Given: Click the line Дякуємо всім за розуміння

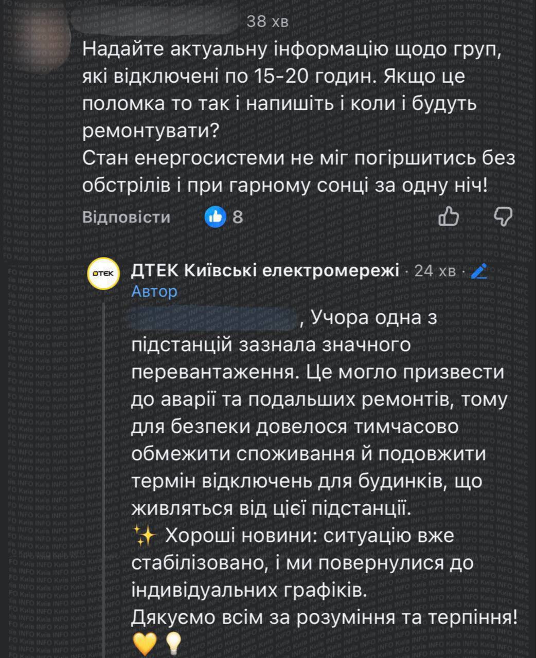Looking at the screenshot, I should (x=324, y=616).
